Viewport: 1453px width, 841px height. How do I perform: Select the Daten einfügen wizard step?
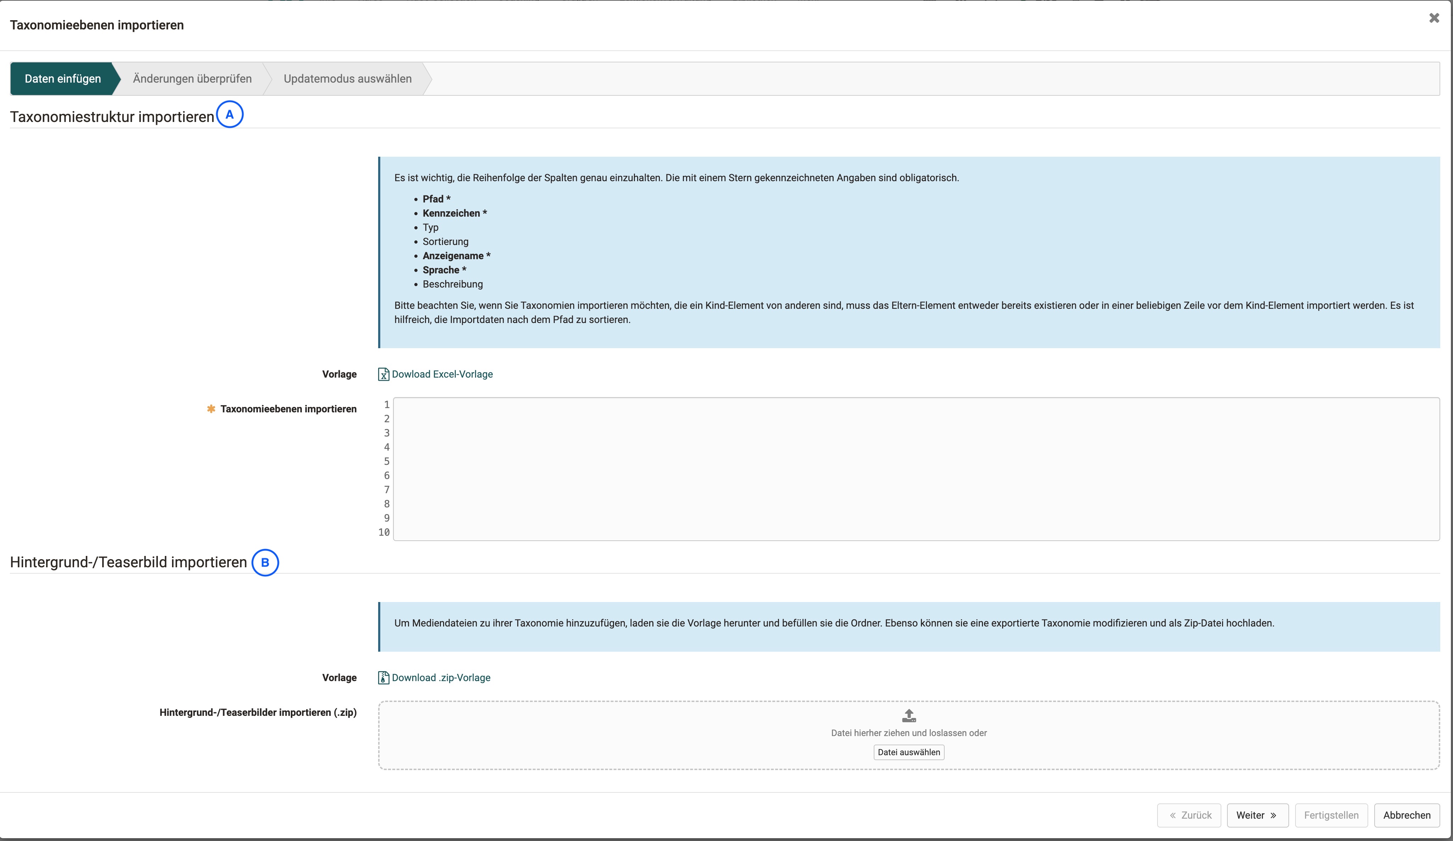pyautogui.click(x=63, y=79)
